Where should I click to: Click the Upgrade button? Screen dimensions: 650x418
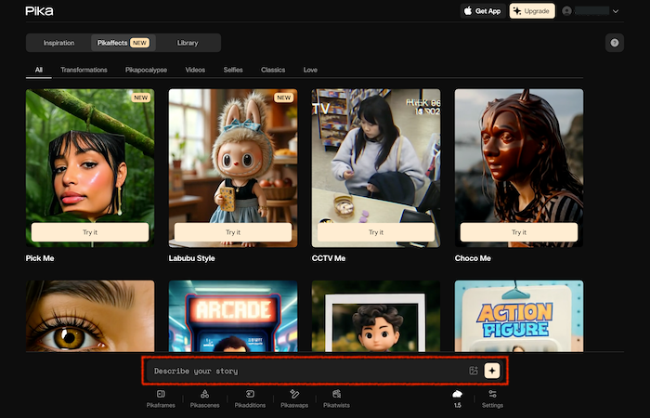tap(532, 11)
